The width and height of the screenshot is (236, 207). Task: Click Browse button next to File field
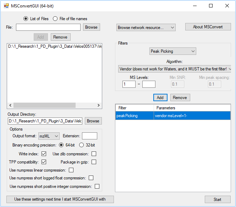(91, 27)
